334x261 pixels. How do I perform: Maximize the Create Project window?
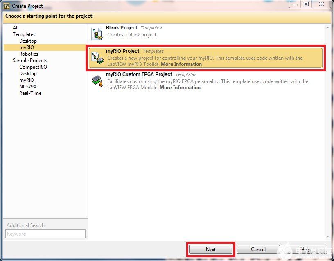(x=306, y=4)
